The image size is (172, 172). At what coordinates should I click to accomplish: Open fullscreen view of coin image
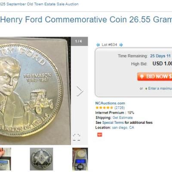pos(77,137)
